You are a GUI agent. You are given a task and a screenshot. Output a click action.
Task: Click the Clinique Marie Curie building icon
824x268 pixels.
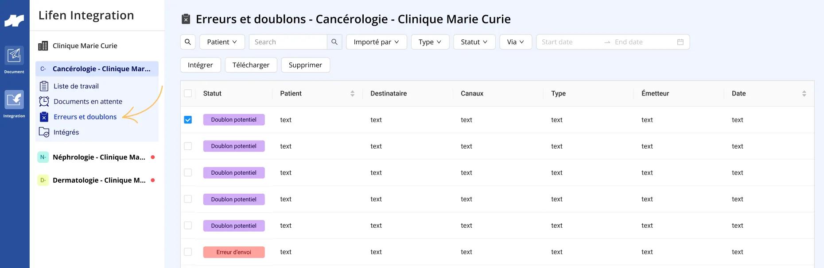click(x=43, y=46)
